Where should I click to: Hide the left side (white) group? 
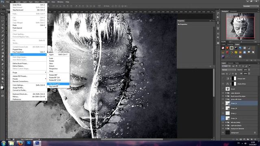click(223, 122)
